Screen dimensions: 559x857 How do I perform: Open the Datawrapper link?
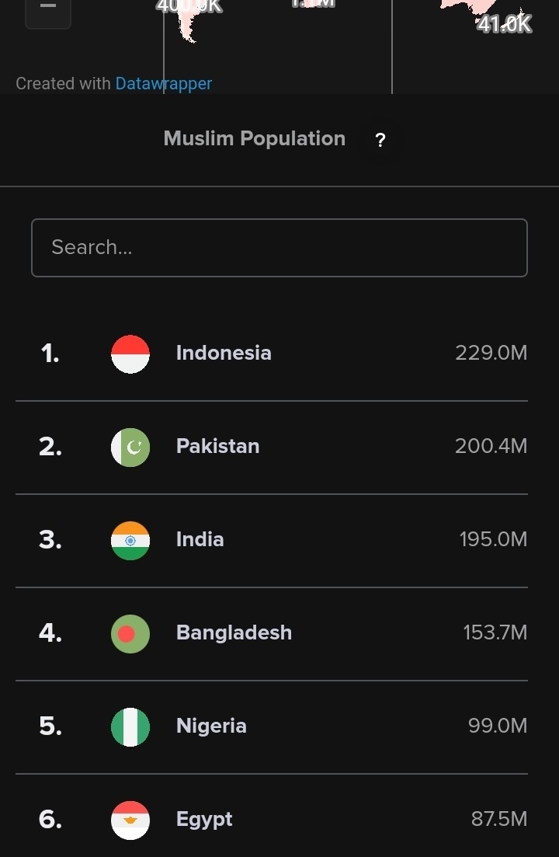164,84
